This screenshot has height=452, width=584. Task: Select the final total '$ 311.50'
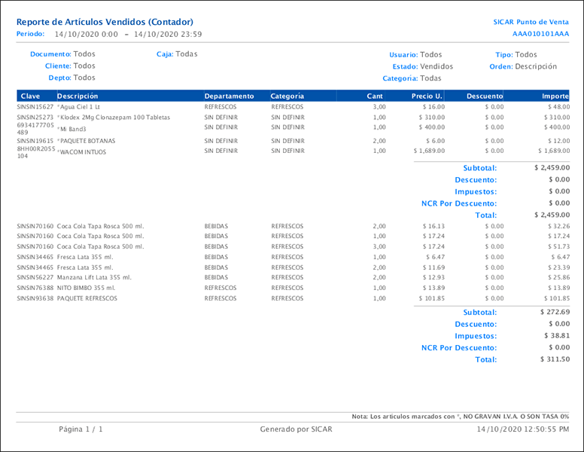(555, 359)
